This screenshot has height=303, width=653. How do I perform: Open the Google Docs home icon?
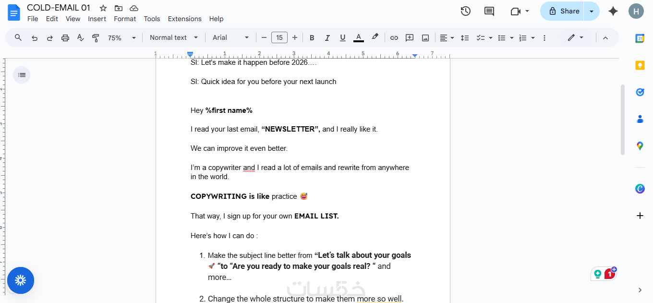tap(14, 12)
